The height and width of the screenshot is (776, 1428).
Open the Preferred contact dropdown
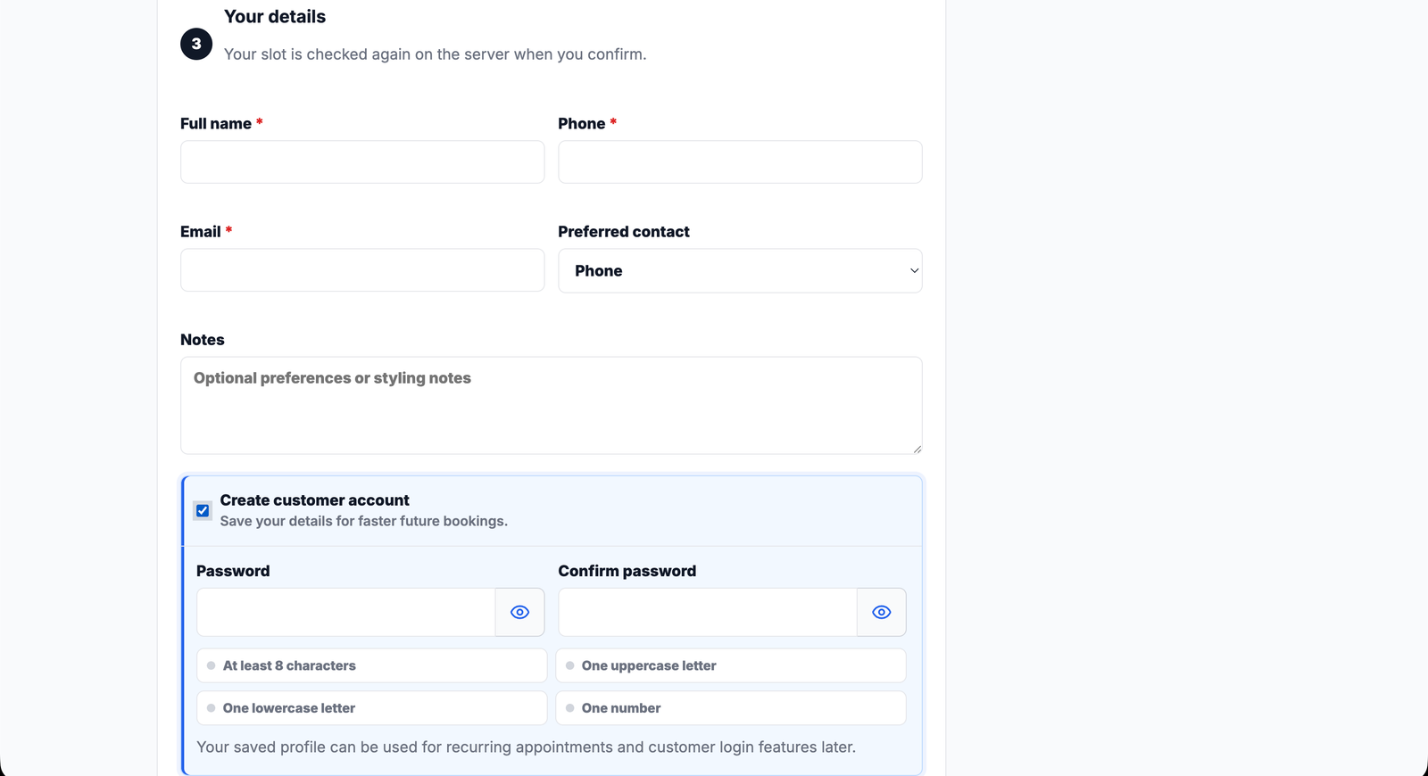(740, 270)
